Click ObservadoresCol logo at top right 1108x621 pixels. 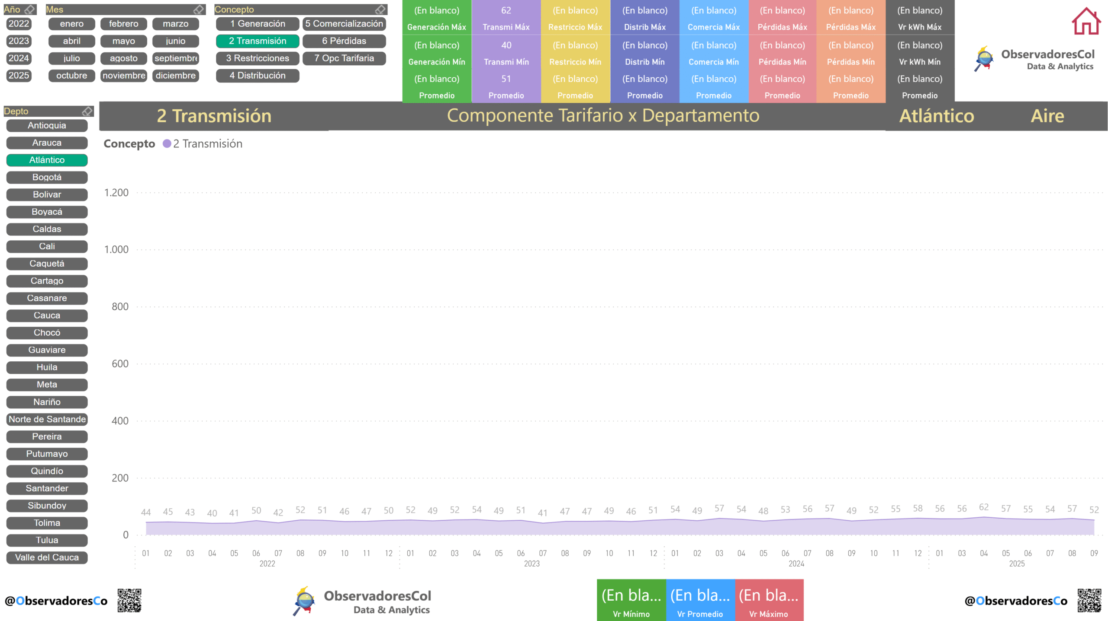click(x=1034, y=59)
